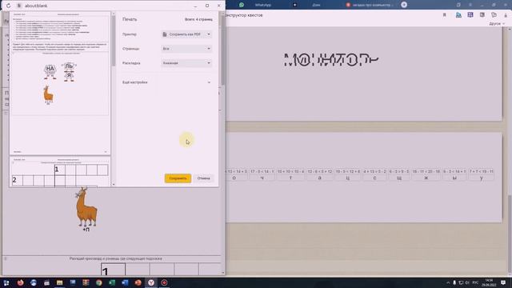
Task: Click the reader mode icon in toolbar
Action: point(470,15)
